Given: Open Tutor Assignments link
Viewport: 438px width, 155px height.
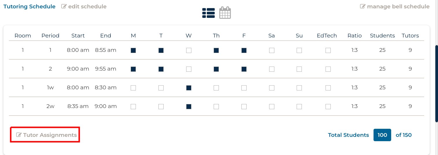Looking at the screenshot, I should click(47, 135).
